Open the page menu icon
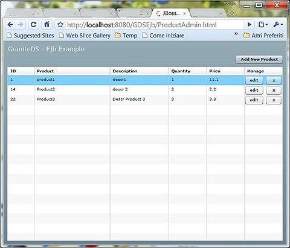The image size is (290, 248). point(263,25)
